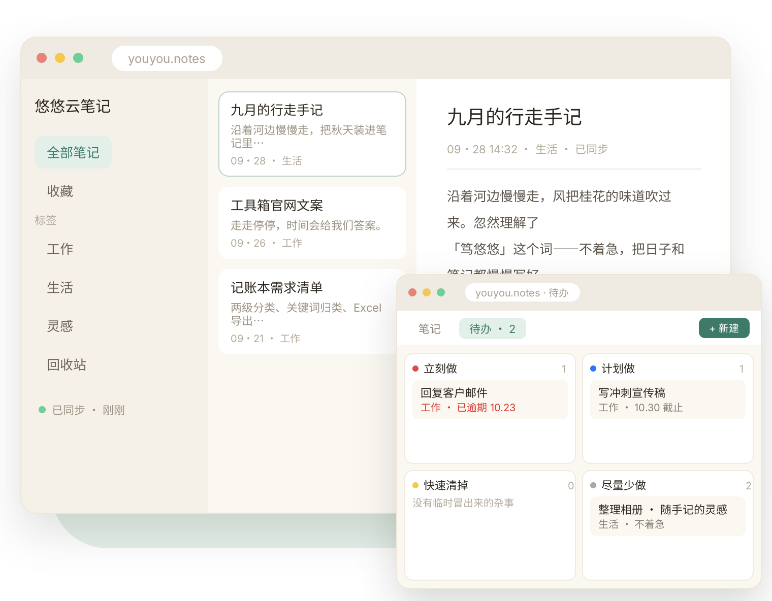Switch to the 笔记 tab in todo window
This screenshot has height=601, width=772.
click(430, 328)
